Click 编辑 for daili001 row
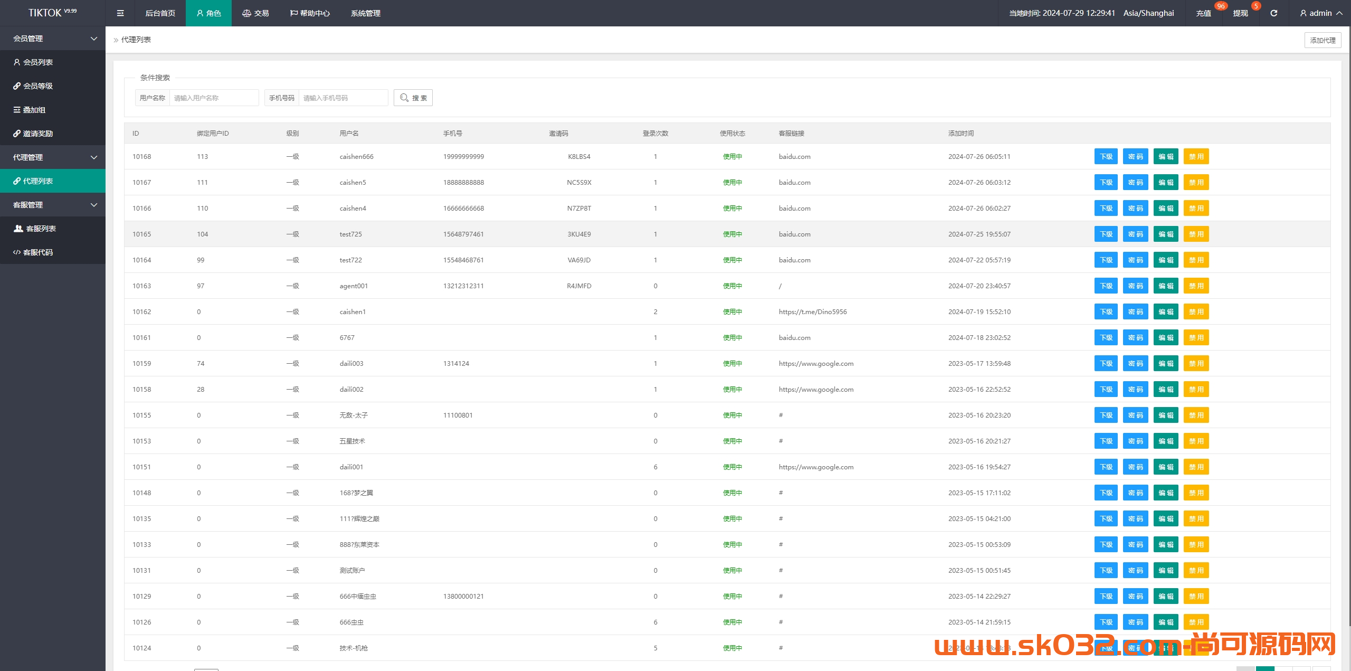Image resolution: width=1351 pixels, height=671 pixels. click(x=1166, y=467)
